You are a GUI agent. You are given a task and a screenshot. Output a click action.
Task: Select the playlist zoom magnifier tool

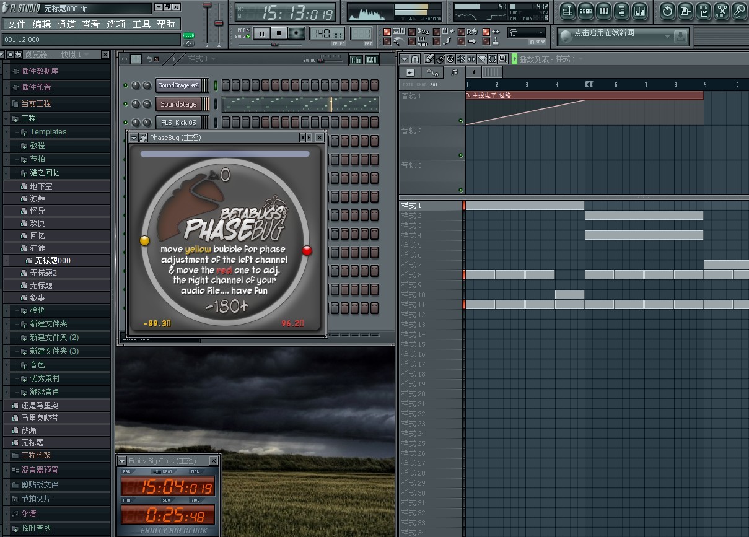pyautogui.click(x=502, y=59)
